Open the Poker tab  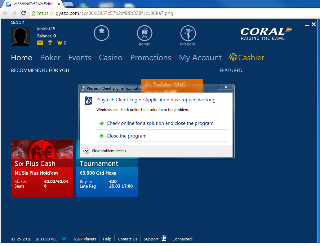pyautogui.click(x=51, y=57)
